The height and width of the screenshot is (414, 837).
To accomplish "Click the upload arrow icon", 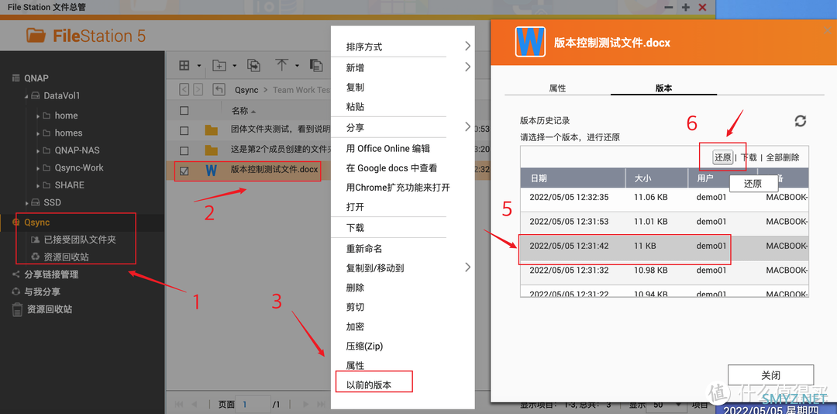I will click(x=282, y=65).
